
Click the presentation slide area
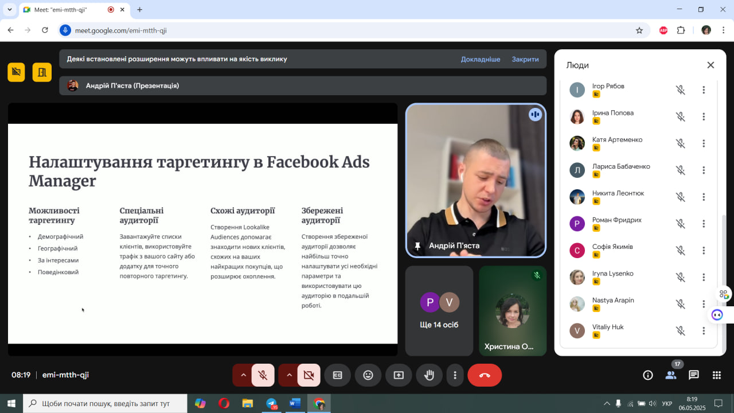(202, 233)
